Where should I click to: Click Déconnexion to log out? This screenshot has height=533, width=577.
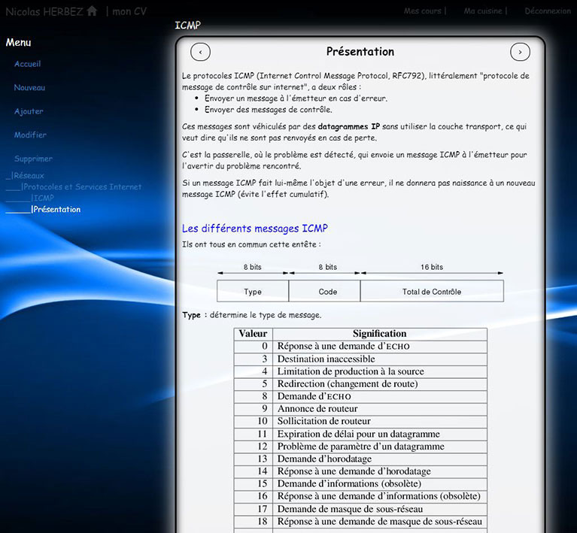[548, 11]
